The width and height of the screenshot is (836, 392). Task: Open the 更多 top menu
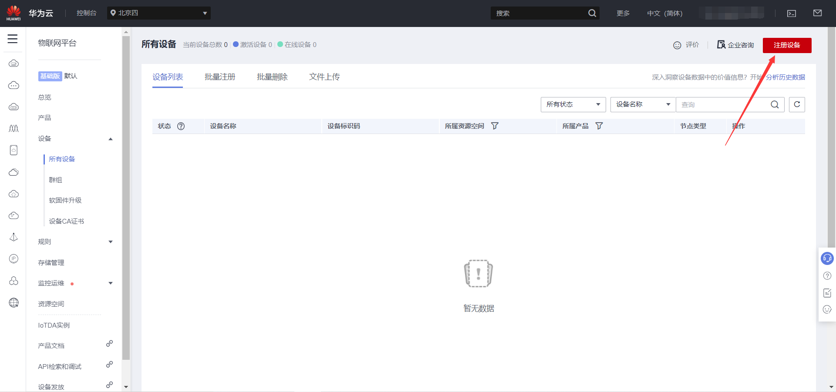pos(623,13)
